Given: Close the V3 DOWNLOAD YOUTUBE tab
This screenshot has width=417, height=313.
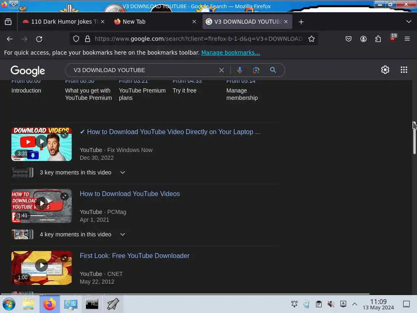Looking at the screenshot, I should point(286,22).
